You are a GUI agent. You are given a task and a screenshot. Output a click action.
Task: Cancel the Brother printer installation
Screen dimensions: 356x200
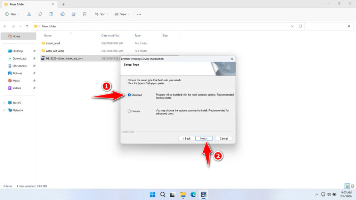pyautogui.click(x=223, y=138)
